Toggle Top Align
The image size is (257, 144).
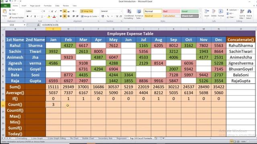61,11
